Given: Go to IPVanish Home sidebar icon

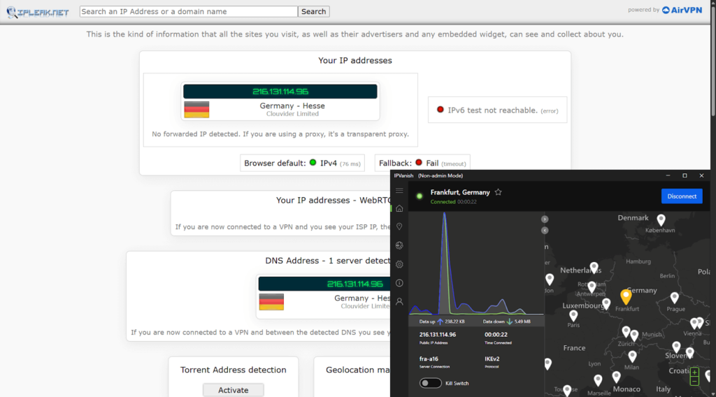Looking at the screenshot, I should 399,208.
